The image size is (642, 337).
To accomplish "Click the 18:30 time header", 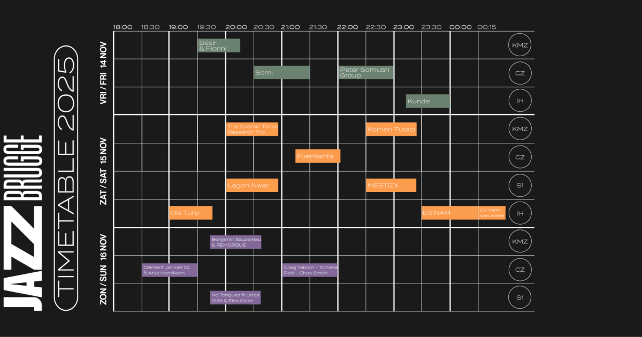I will click(150, 27).
